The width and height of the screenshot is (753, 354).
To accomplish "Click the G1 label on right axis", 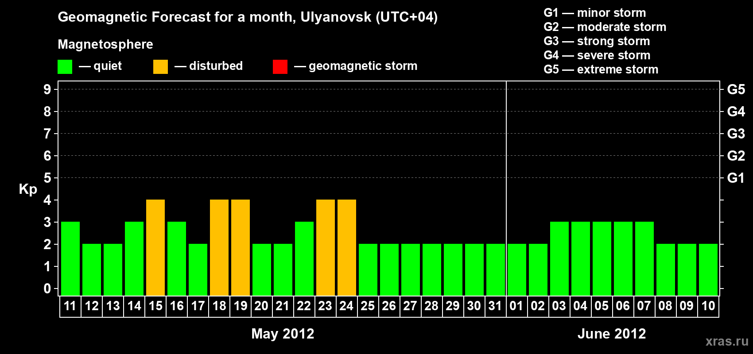I will (736, 178).
